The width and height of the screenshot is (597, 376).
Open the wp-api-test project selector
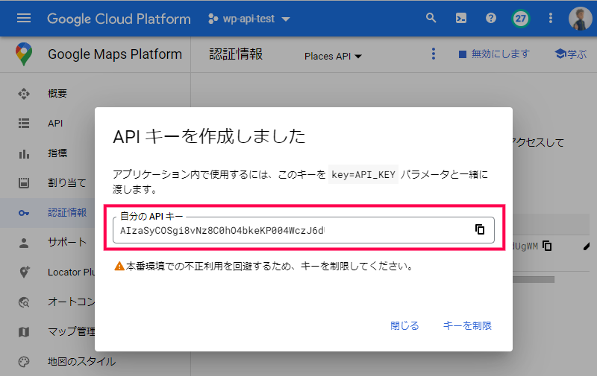[249, 19]
